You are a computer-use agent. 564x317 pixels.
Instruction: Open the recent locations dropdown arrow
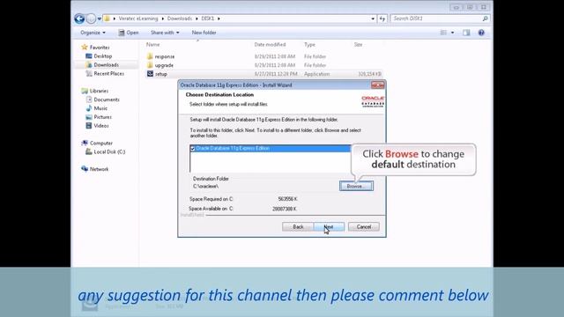100,18
